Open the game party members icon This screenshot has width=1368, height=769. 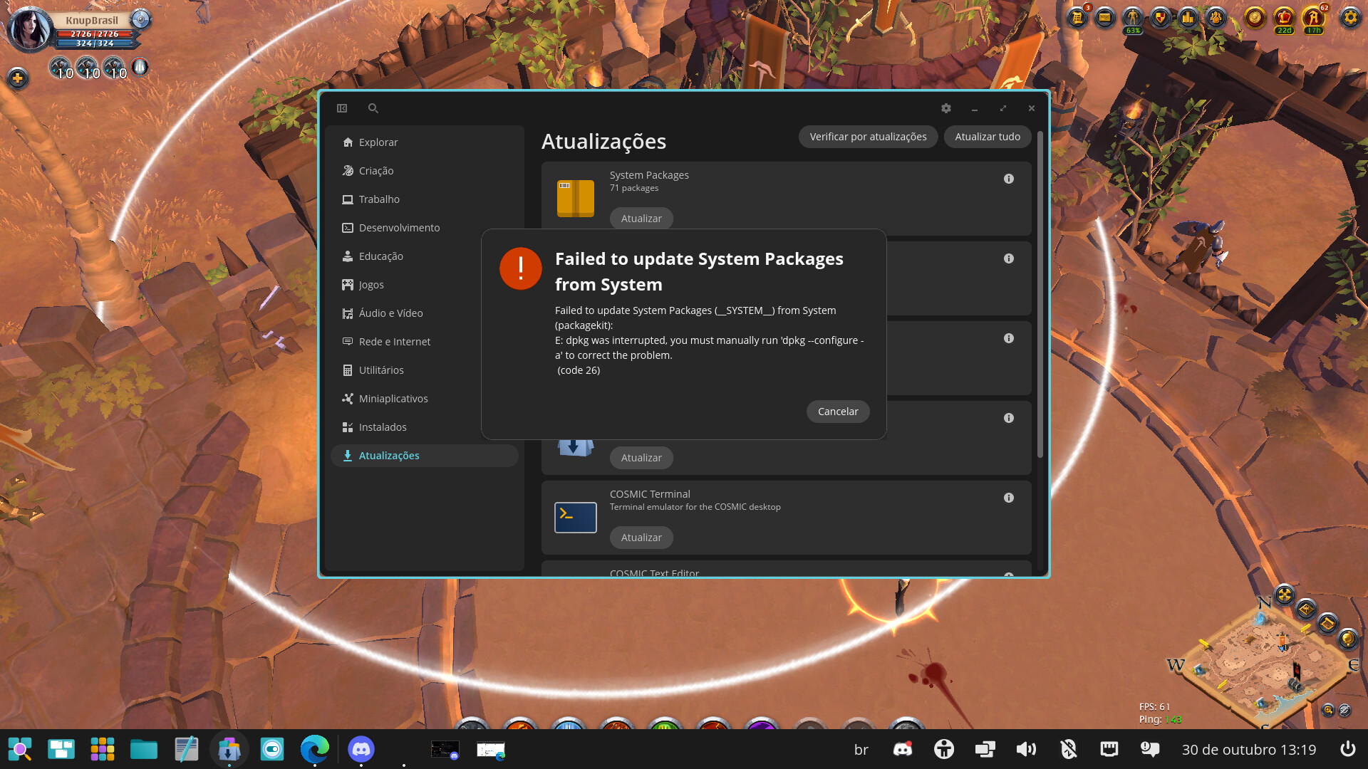(x=1216, y=17)
